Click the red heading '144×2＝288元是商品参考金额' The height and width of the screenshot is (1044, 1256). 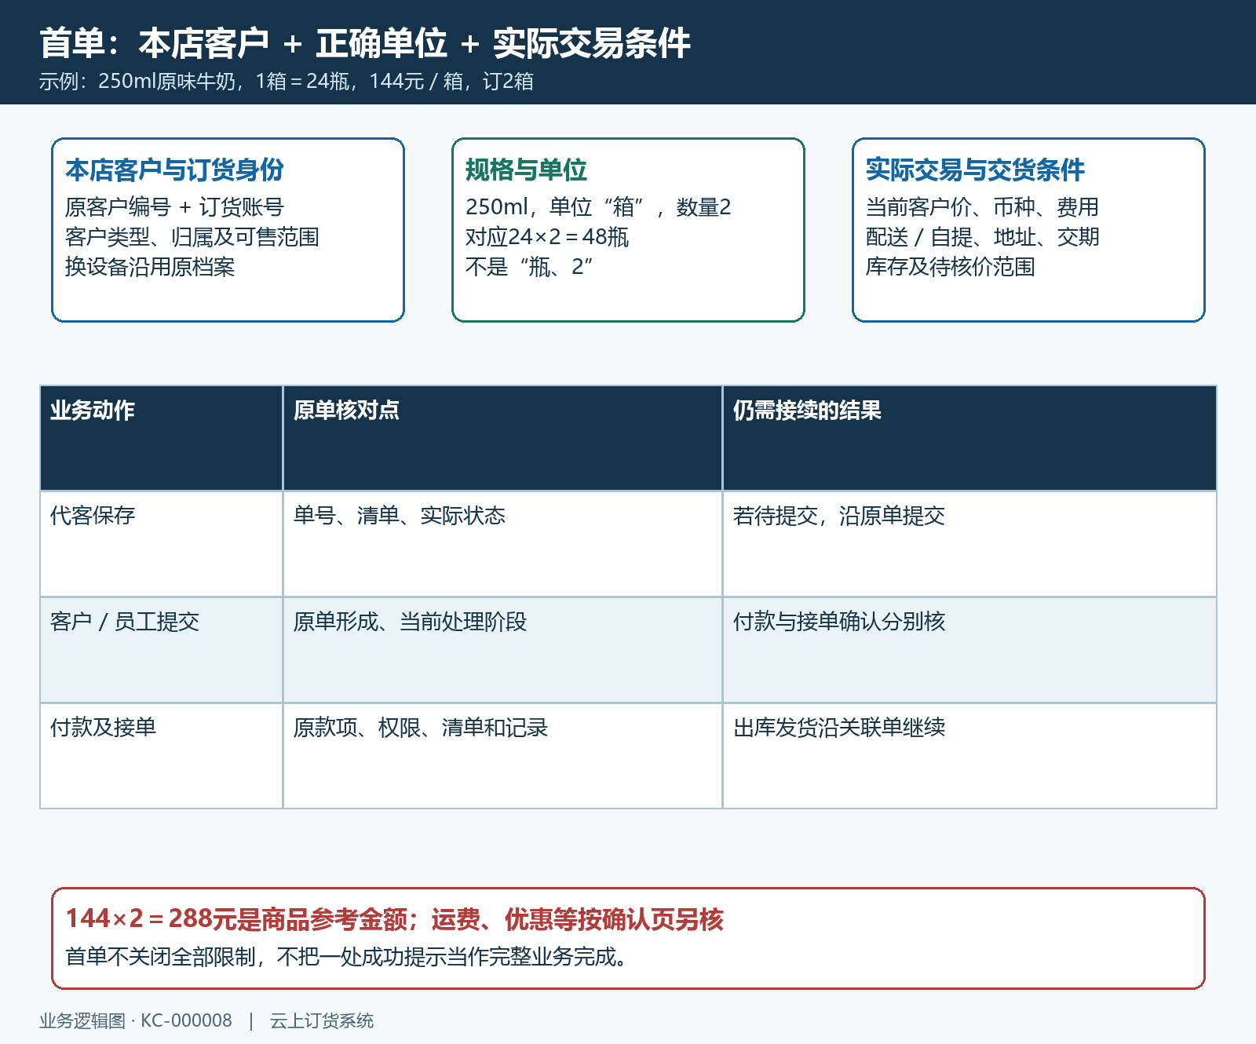pos(236,919)
